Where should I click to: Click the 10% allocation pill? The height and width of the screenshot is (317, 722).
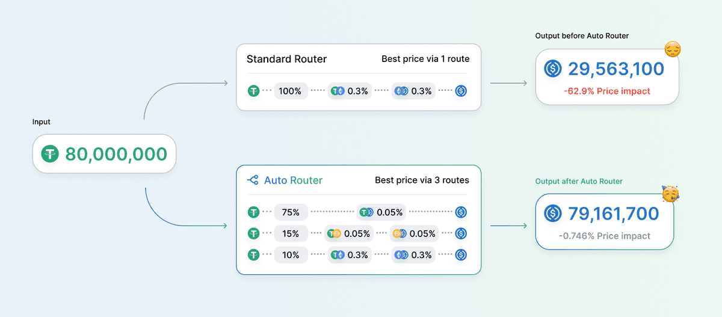coord(291,254)
